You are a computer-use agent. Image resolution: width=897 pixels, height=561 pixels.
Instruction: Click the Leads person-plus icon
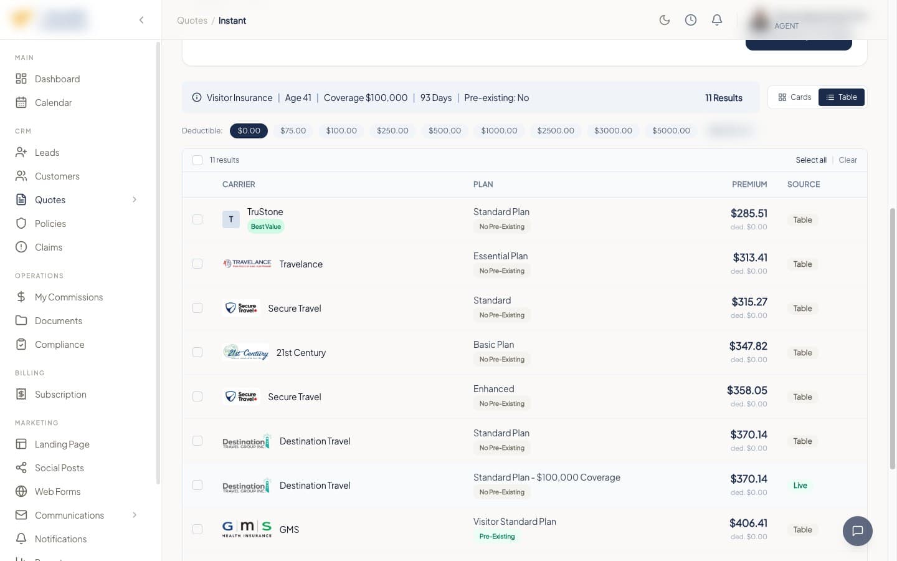click(21, 152)
